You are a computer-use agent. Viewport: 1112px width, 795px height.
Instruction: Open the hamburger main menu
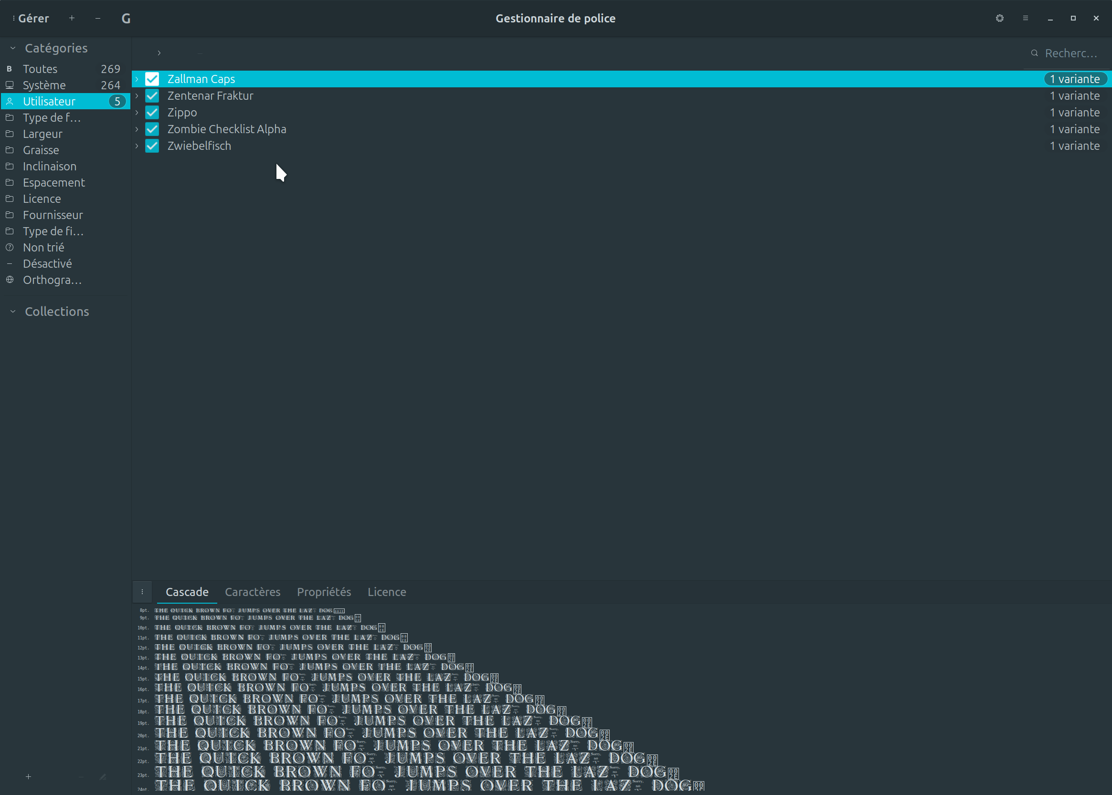[x=1025, y=18]
